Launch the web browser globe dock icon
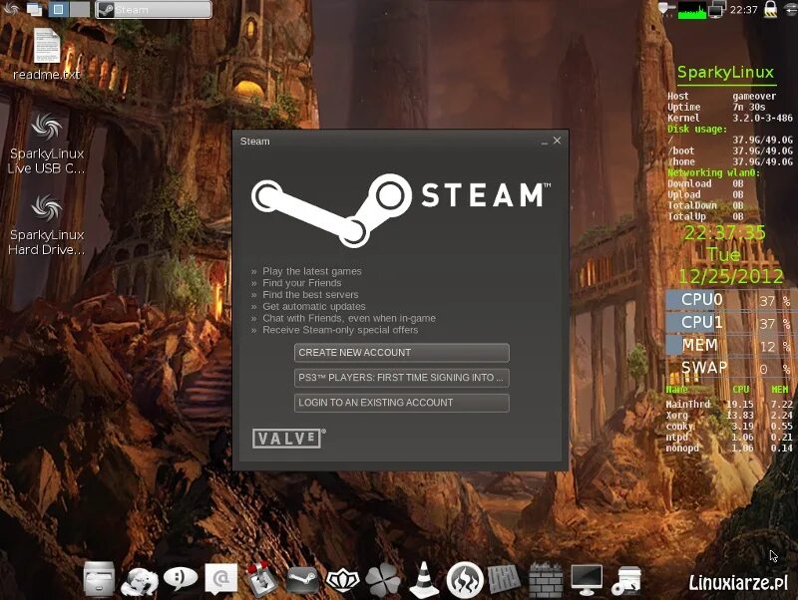This screenshot has width=798, height=600. pyautogui.click(x=139, y=581)
